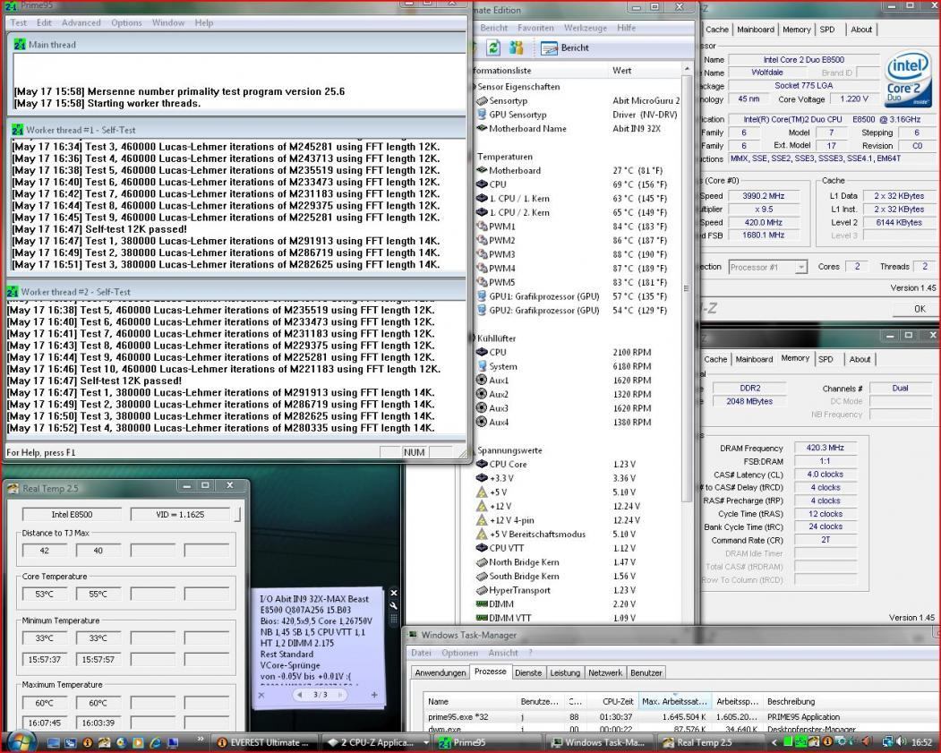Switch to About tab in lower CPU-Z window
941x753 pixels.
click(860, 359)
